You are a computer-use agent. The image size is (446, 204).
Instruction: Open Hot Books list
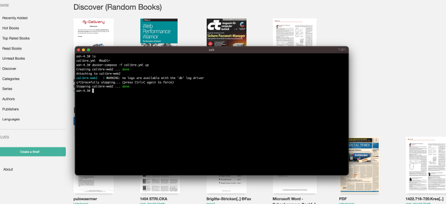point(11,28)
